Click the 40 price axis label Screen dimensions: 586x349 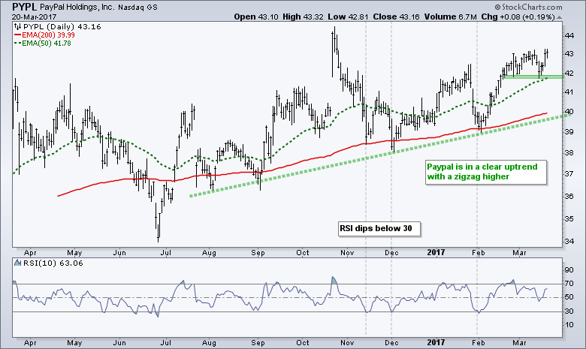pos(569,111)
